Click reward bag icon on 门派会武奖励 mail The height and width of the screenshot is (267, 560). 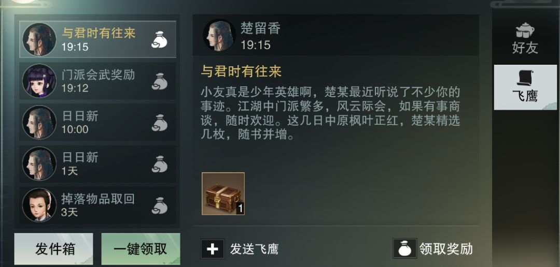[x=159, y=81]
